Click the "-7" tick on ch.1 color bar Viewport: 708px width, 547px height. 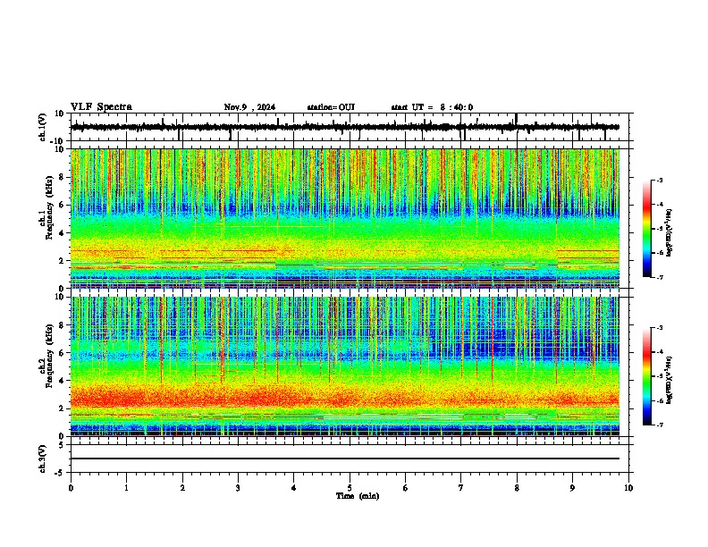[660, 278]
